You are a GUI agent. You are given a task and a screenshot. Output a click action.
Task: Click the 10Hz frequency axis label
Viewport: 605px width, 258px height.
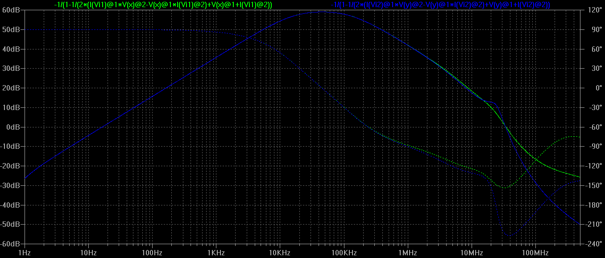[88, 253]
